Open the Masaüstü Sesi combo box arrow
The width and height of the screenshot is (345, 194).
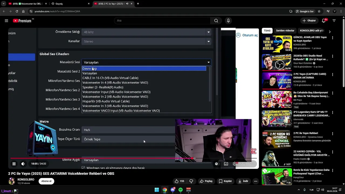point(208,62)
